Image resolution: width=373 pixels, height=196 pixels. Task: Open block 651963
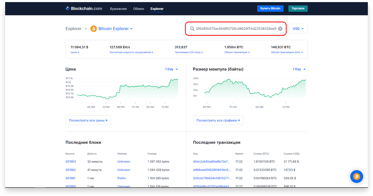click(71, 162)
